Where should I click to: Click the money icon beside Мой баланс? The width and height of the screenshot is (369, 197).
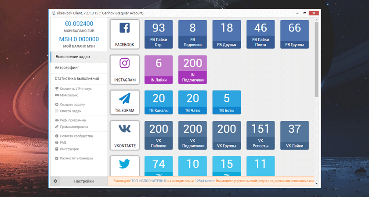(57, 95)
